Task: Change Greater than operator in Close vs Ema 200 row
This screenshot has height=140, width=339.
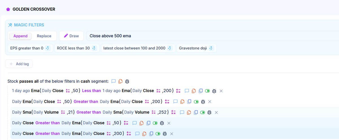Action: (x=47, y=134)
